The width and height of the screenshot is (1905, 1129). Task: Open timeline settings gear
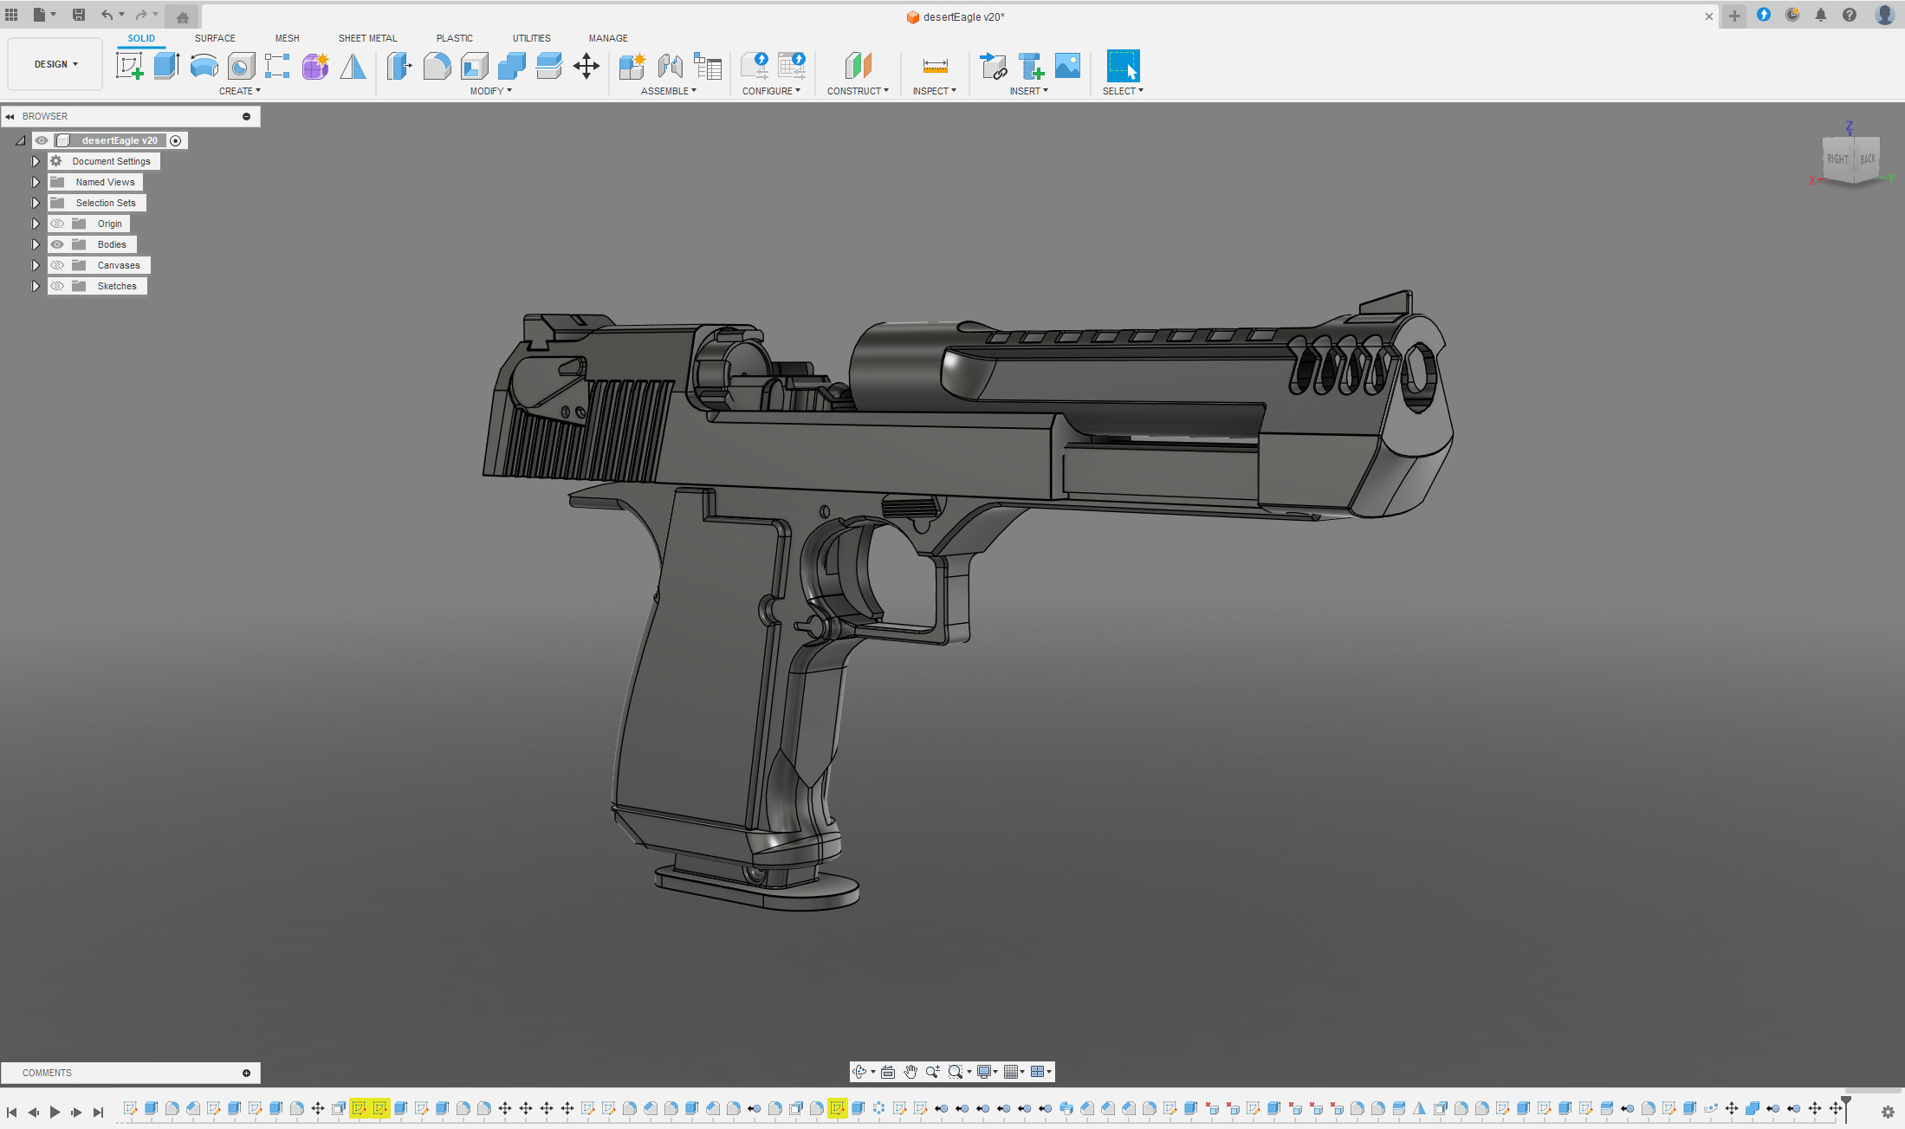click(1888, 1112)
